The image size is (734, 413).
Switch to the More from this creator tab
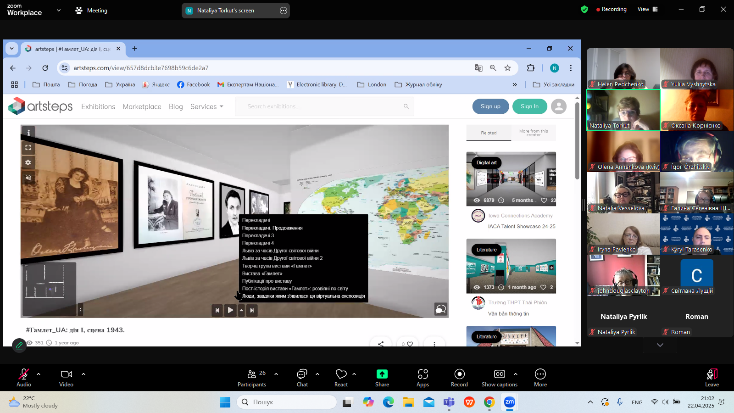(534, 133)
